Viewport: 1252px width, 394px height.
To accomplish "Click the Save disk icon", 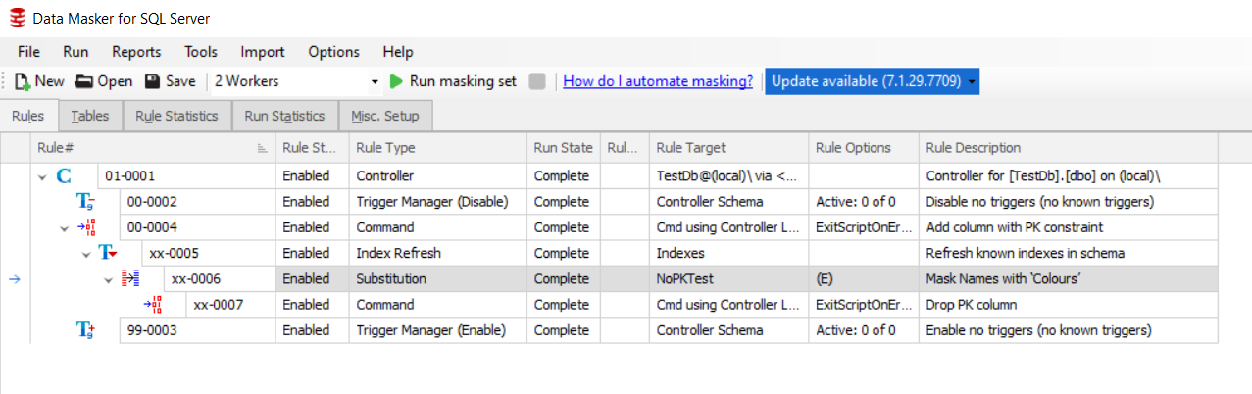I will (153, 82).
